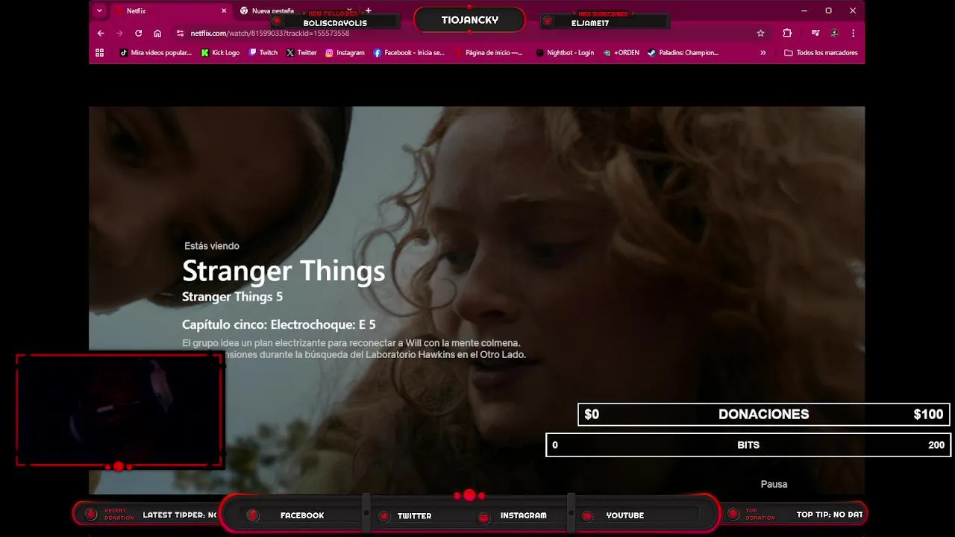Switch to the Netflix tab

coord(170,11)
